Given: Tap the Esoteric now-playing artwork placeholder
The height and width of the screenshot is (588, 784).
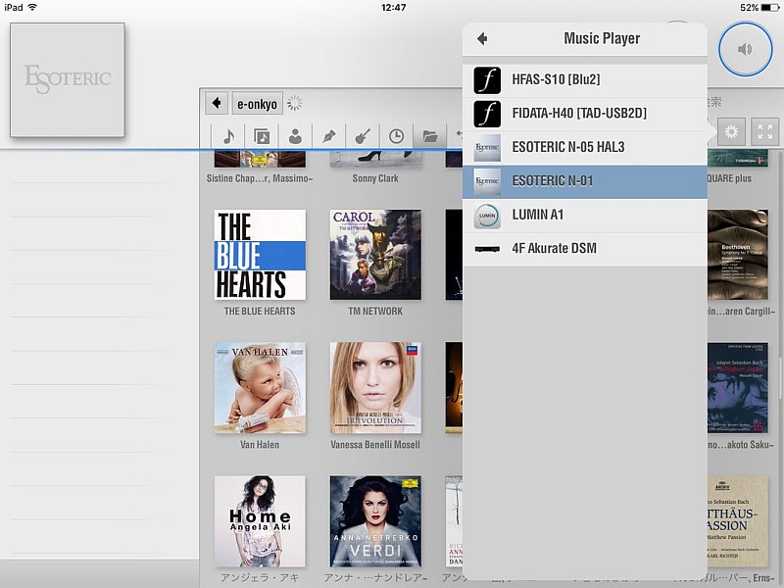Looking at the screenshot, I should [68, 80].
